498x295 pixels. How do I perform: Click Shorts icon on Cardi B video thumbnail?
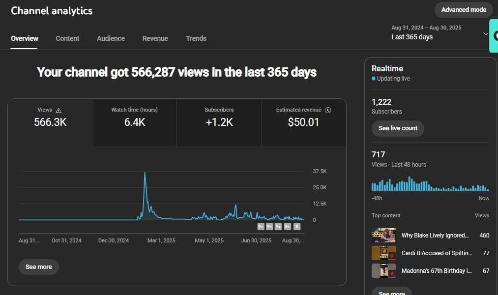point(392,256)
